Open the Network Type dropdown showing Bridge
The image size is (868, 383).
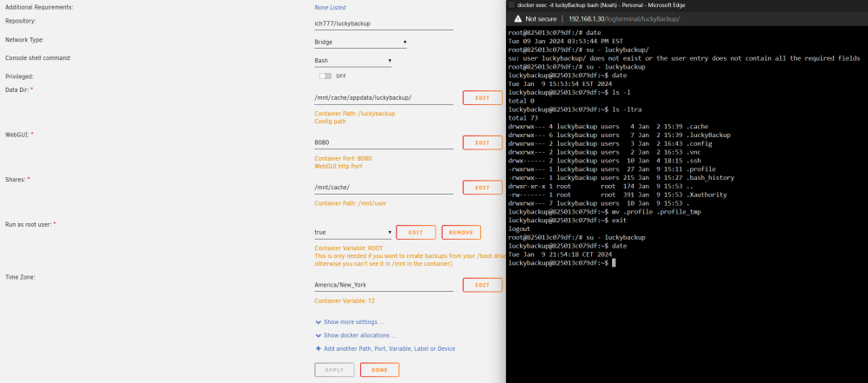click(360, 43)
